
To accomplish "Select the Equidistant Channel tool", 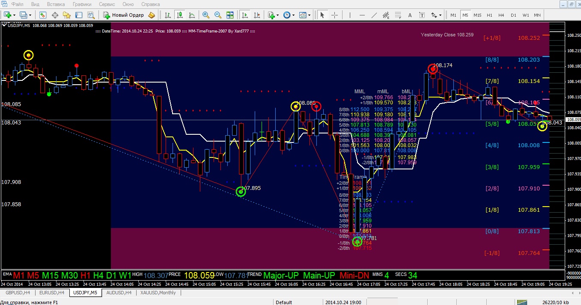I will (x=386, y=15).
